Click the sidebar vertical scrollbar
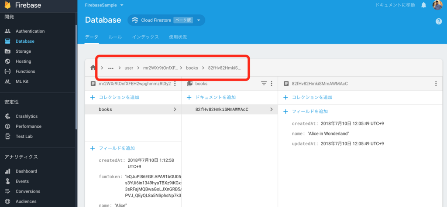The image size is (447, 207). (76, 77)
